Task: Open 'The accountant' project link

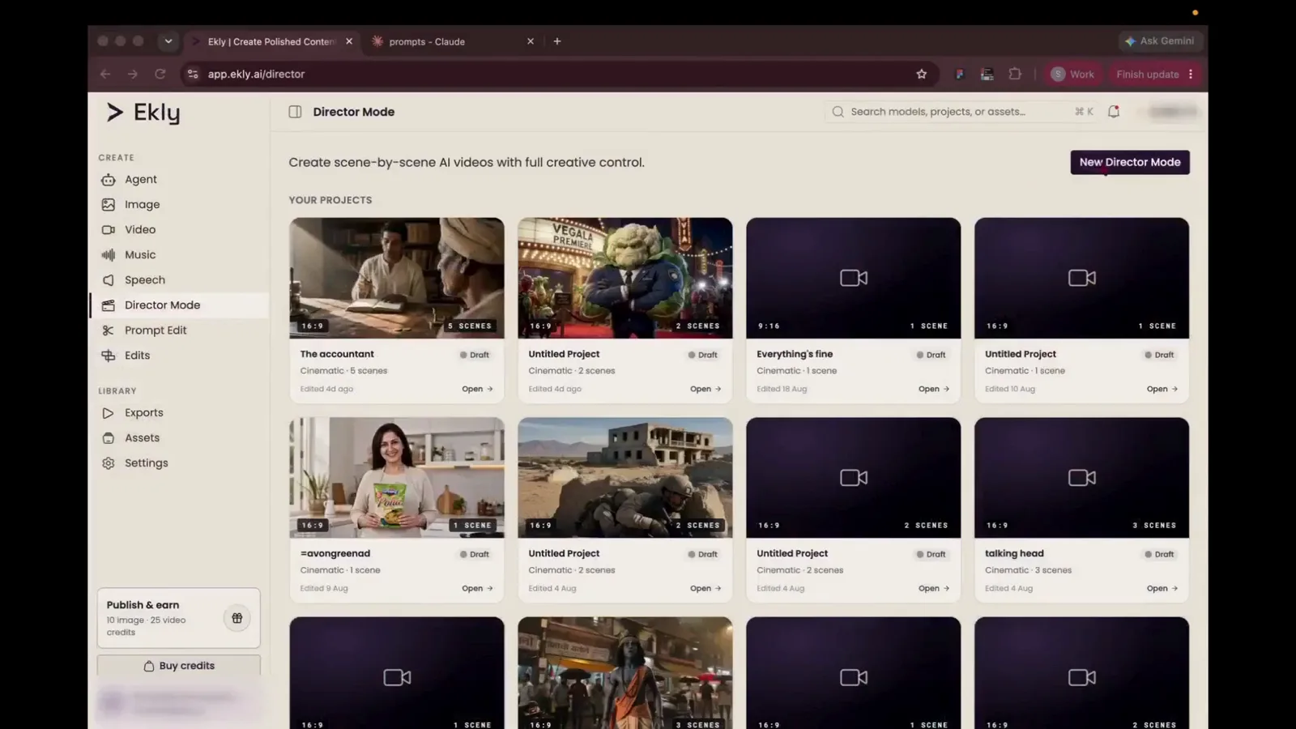Action: coord(477,389)
